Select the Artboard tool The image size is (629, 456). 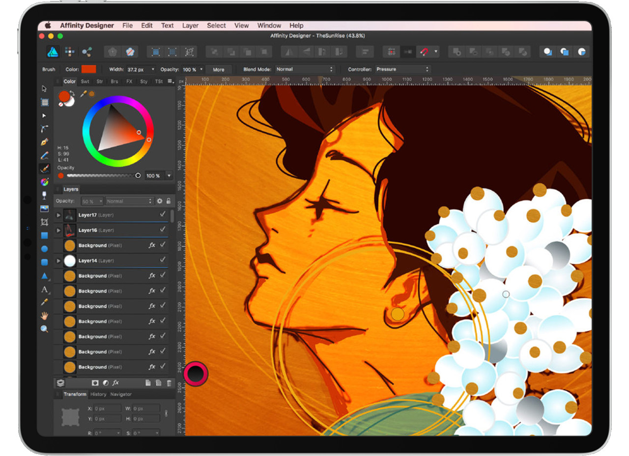point(44,102)
